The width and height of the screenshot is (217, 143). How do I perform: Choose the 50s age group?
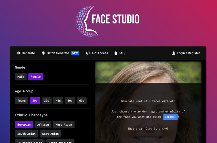click(70, 101)
